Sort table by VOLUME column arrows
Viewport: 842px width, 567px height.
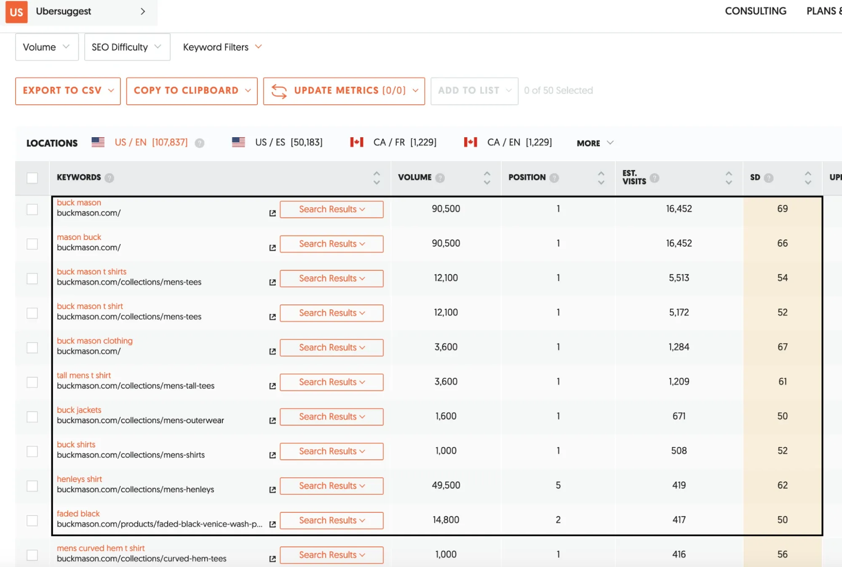487,178
